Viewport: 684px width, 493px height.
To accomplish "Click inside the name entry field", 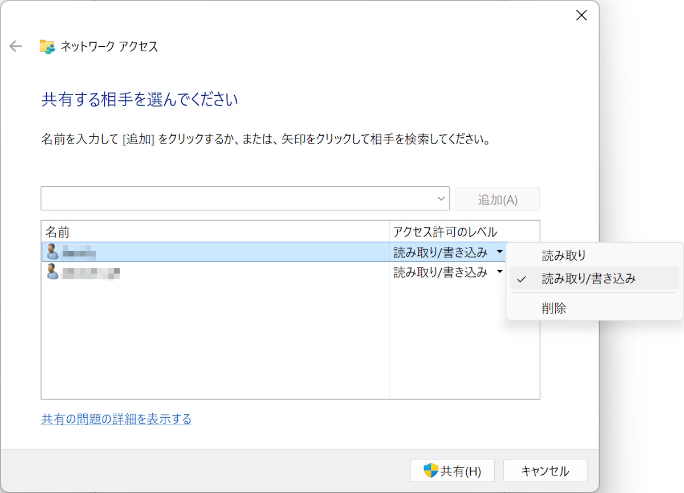I will tap(228, 198).
